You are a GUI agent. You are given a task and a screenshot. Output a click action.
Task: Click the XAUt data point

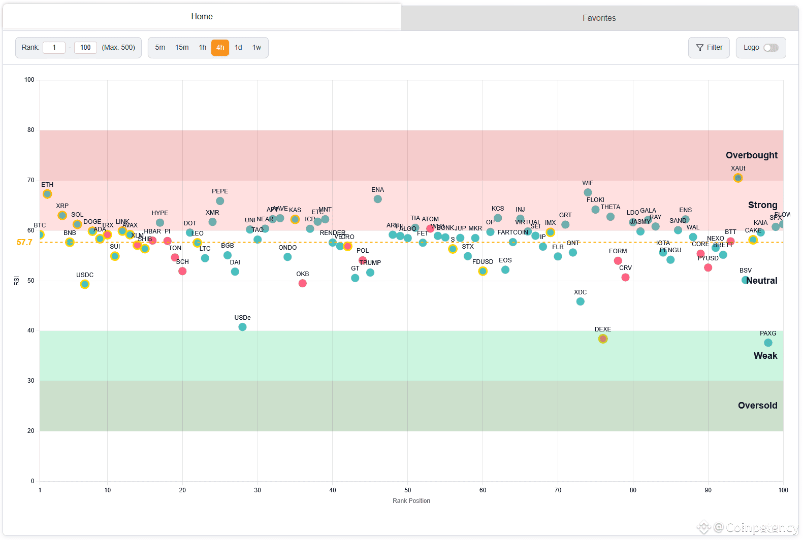point(738,178)
